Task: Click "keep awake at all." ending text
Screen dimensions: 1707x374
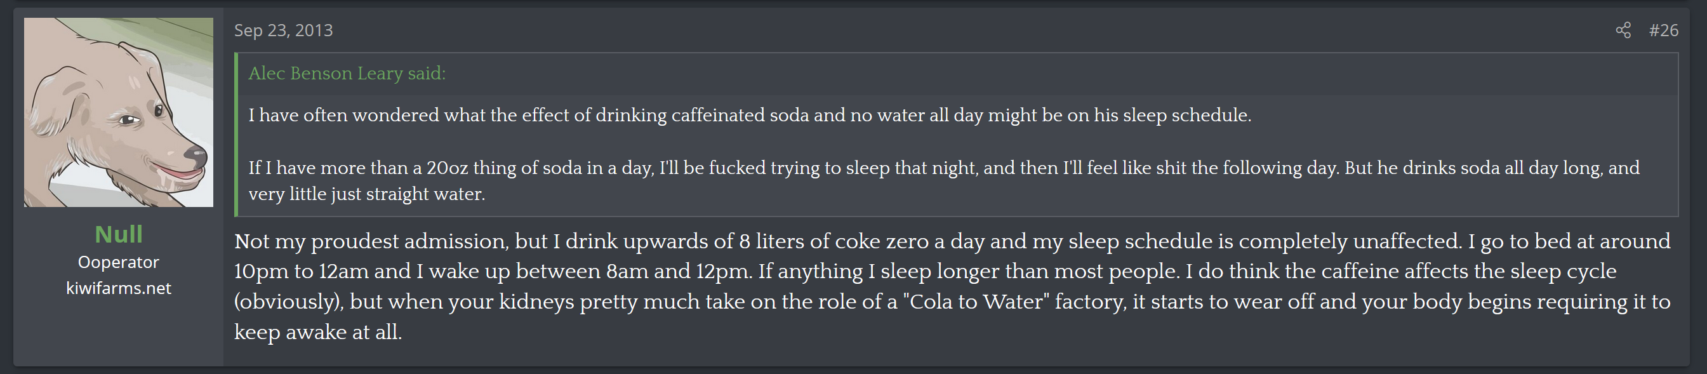Action: pyautogui.click(x=317, y=331)
